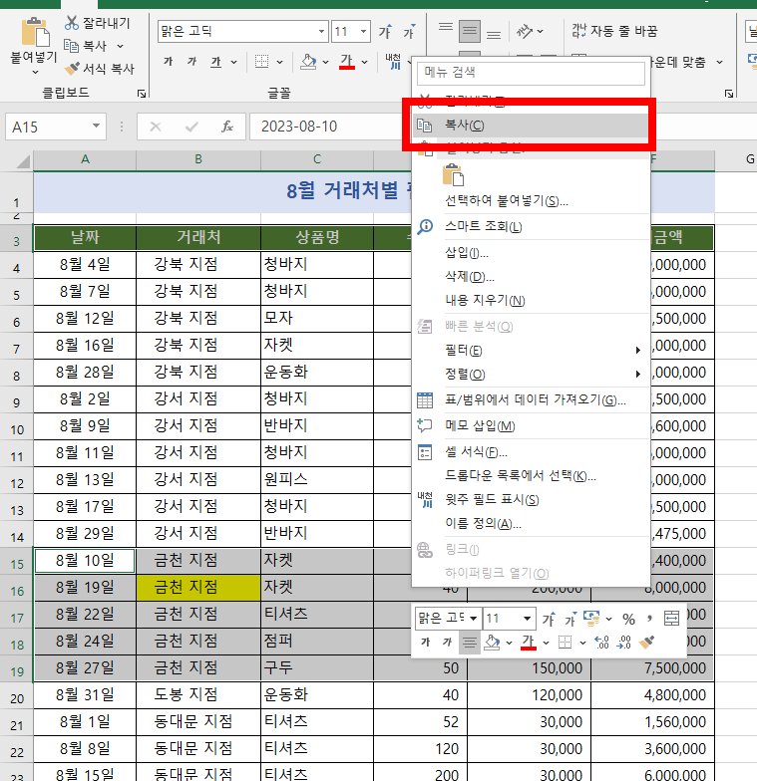Viewport: 757px width, 781px height.
Task: Expand the merge and center (가운데 맞춤) dropdown arrow
Action: (719, 62)
